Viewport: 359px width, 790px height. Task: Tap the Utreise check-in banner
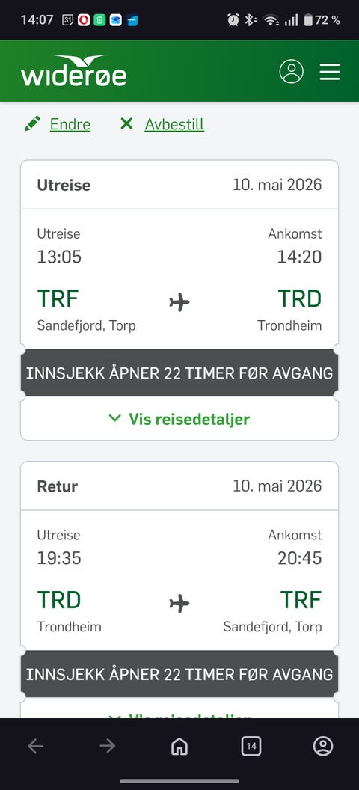tap(179, 373)
